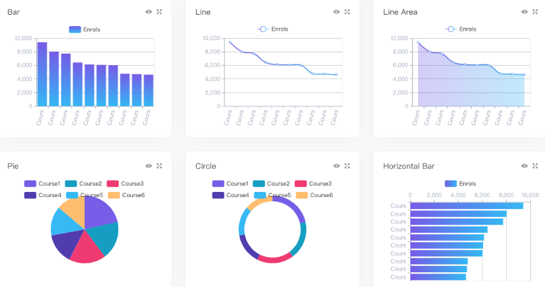This screenshot has height=287, width=545.
Task: Toggle Course4 legend in Pie chart
Action: [x=42, y=195]
